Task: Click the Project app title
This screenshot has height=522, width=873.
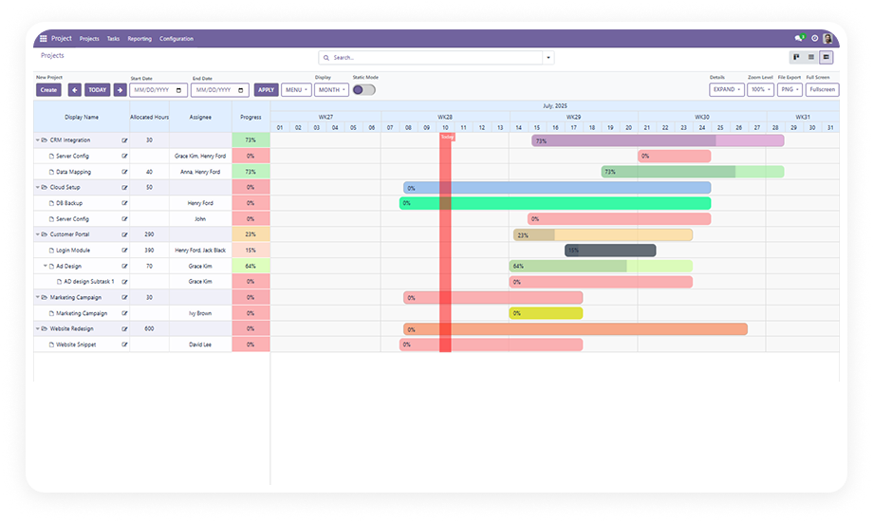Action: (x=62, y=39)
